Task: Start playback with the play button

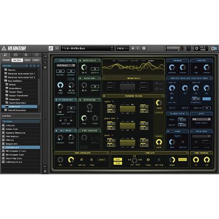Action: point(138,48)
